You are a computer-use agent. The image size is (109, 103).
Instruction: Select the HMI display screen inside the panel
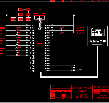click(98, 32)
